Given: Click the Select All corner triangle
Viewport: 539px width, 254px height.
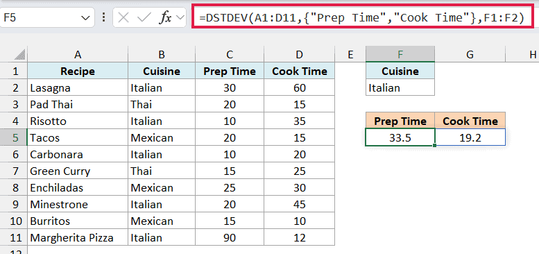Looking at the screenshot, I should (19, 54).
